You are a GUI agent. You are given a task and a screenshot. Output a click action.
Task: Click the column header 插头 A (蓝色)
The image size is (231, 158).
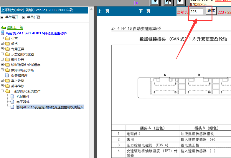click(x=153, y=128)
